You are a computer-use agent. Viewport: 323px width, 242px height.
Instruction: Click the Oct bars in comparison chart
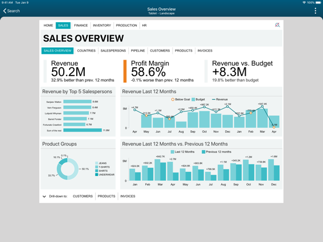click(249, 170)
